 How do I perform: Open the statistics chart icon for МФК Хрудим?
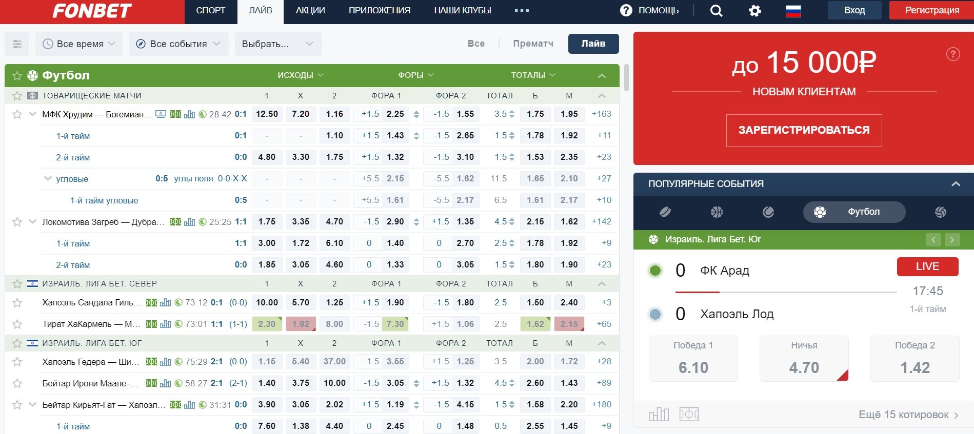189,114
